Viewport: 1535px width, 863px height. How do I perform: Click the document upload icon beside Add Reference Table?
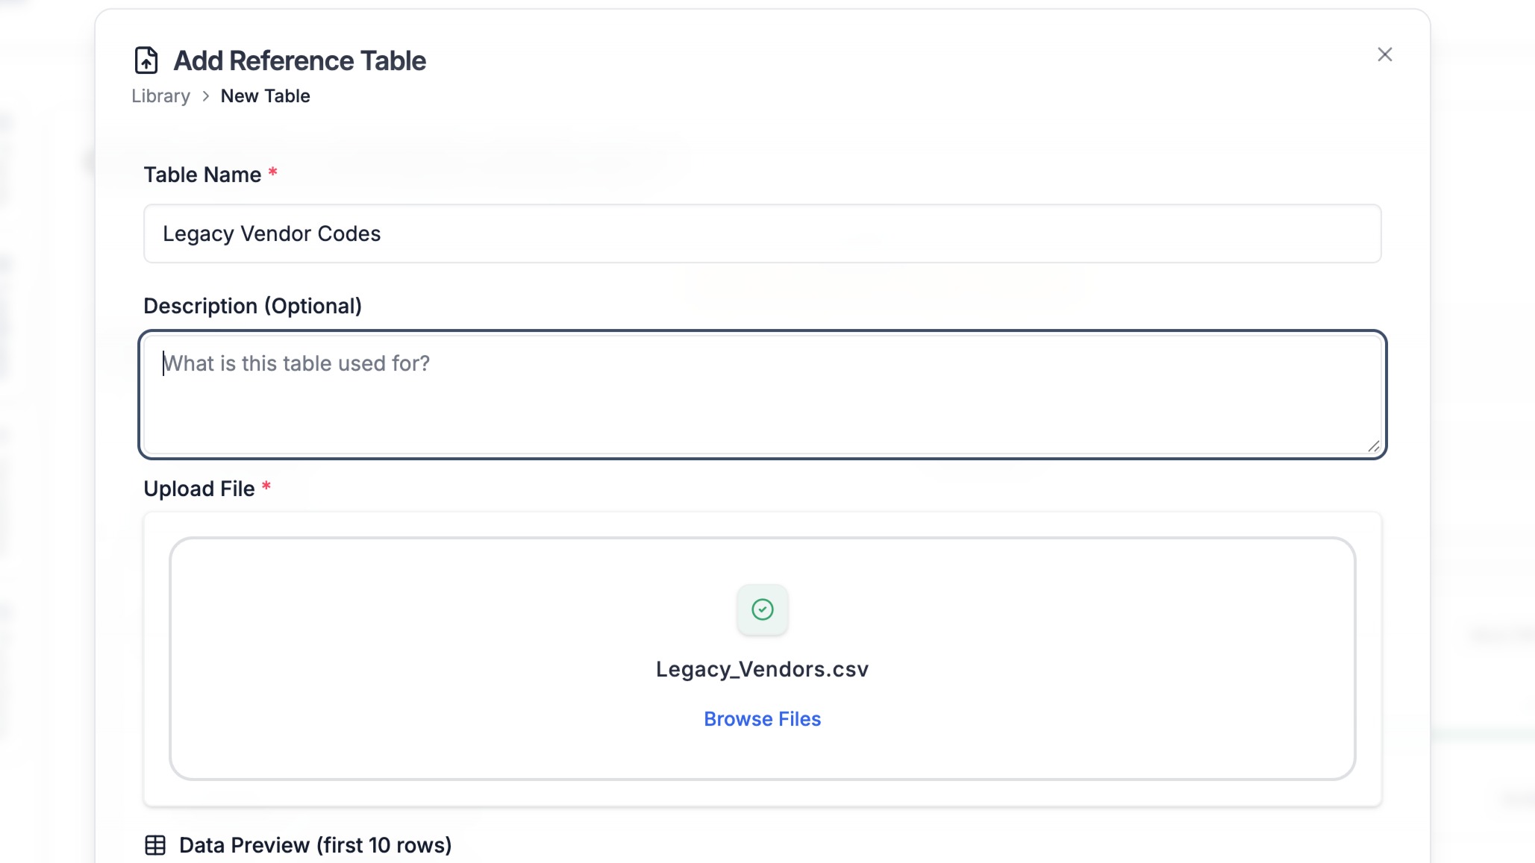[146, 60]
